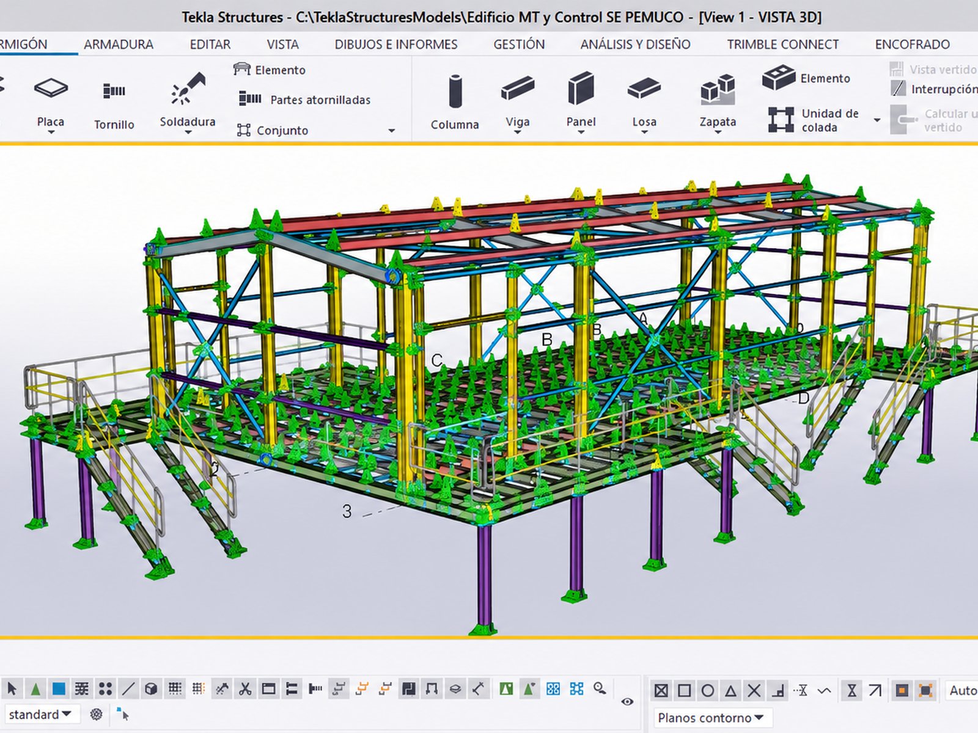The width and height of the screenshot is (978, 733).
Task: Expand the Placa options arrow
Action: (x=51, y=132)
